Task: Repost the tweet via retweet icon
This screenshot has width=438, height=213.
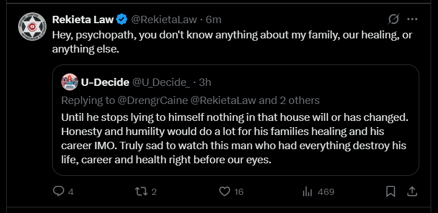Action: point(141,192)
